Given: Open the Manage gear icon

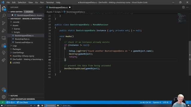Looking at the screenshot, I should point(4,97).
